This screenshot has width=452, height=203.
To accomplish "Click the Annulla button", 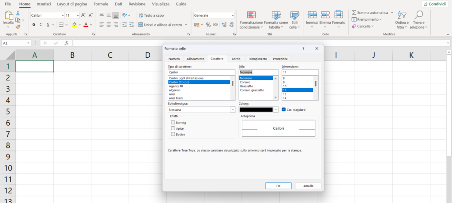I will coord(308,186).
